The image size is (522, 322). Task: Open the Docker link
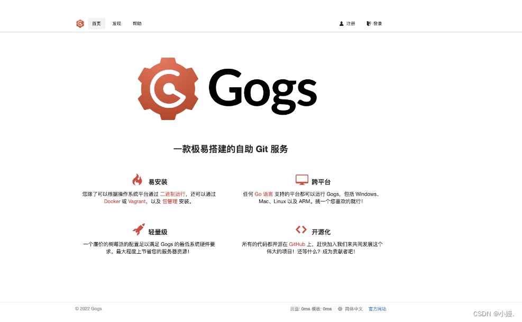point(112,201)
